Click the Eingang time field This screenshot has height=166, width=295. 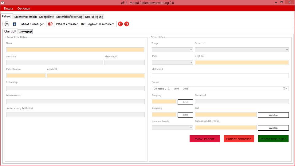pyautogui.click(x=164, y=102)
